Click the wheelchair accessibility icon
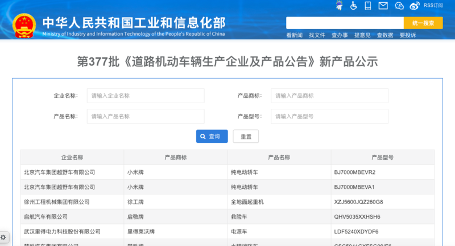The image size is (455, 246). [353, 6]
